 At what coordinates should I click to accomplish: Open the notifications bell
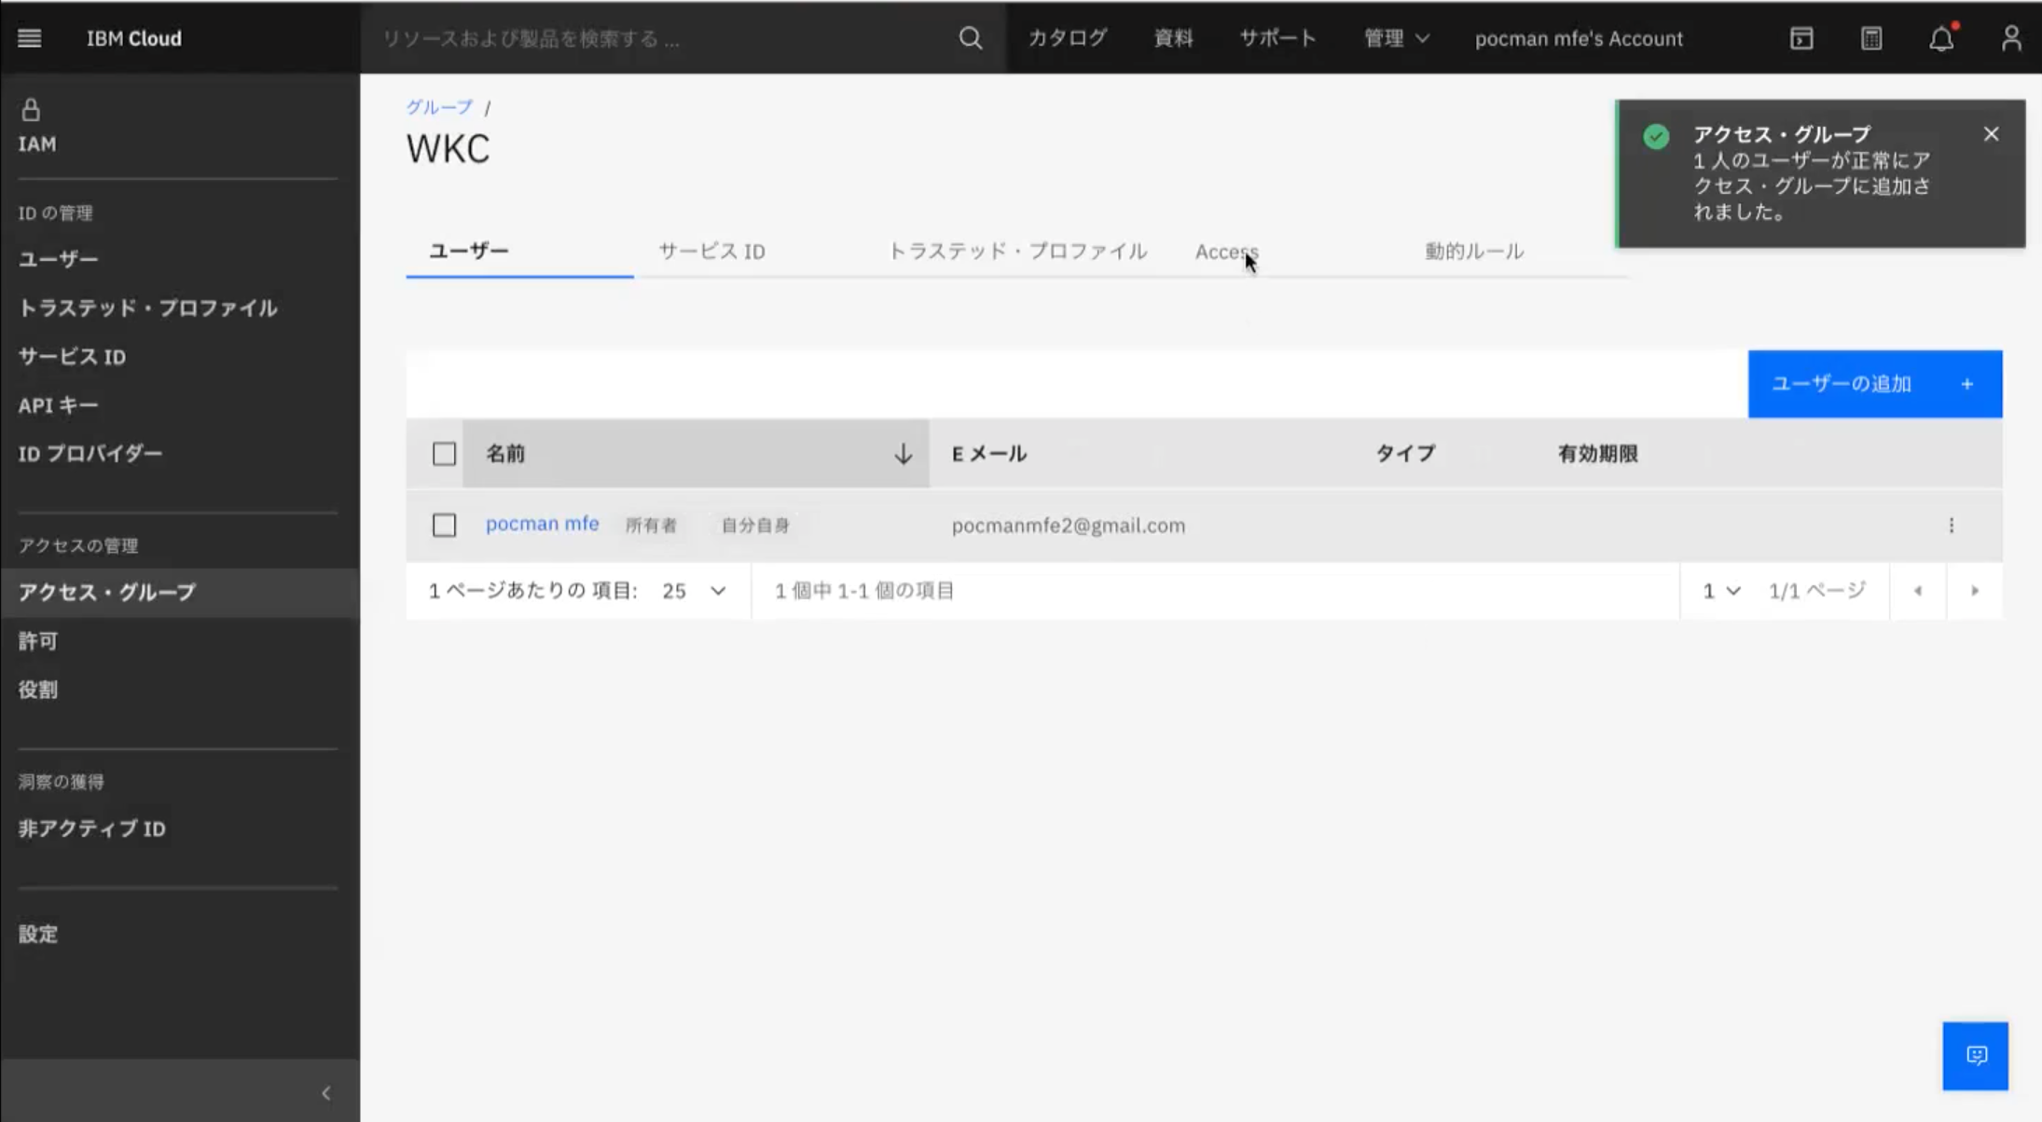(x=1941, y=39)
